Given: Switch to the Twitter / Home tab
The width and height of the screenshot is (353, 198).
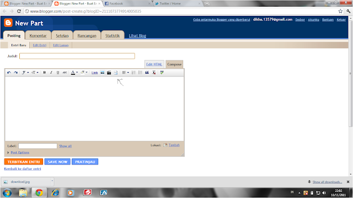Looking at the screenshot, I should point(178,3).
